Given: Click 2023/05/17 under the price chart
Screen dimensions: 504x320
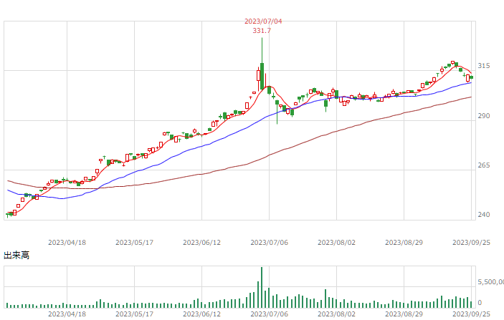Looking at the screenshot, I should [x=134, y=243].
